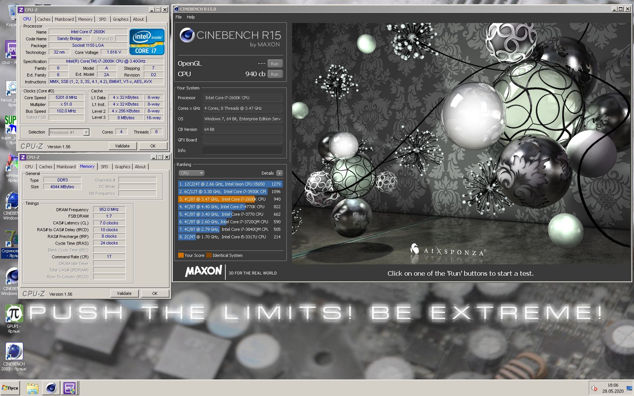Switch to Memory tab in upper CPU-Z window
This screenshot has width=634, height=396.
85,19
